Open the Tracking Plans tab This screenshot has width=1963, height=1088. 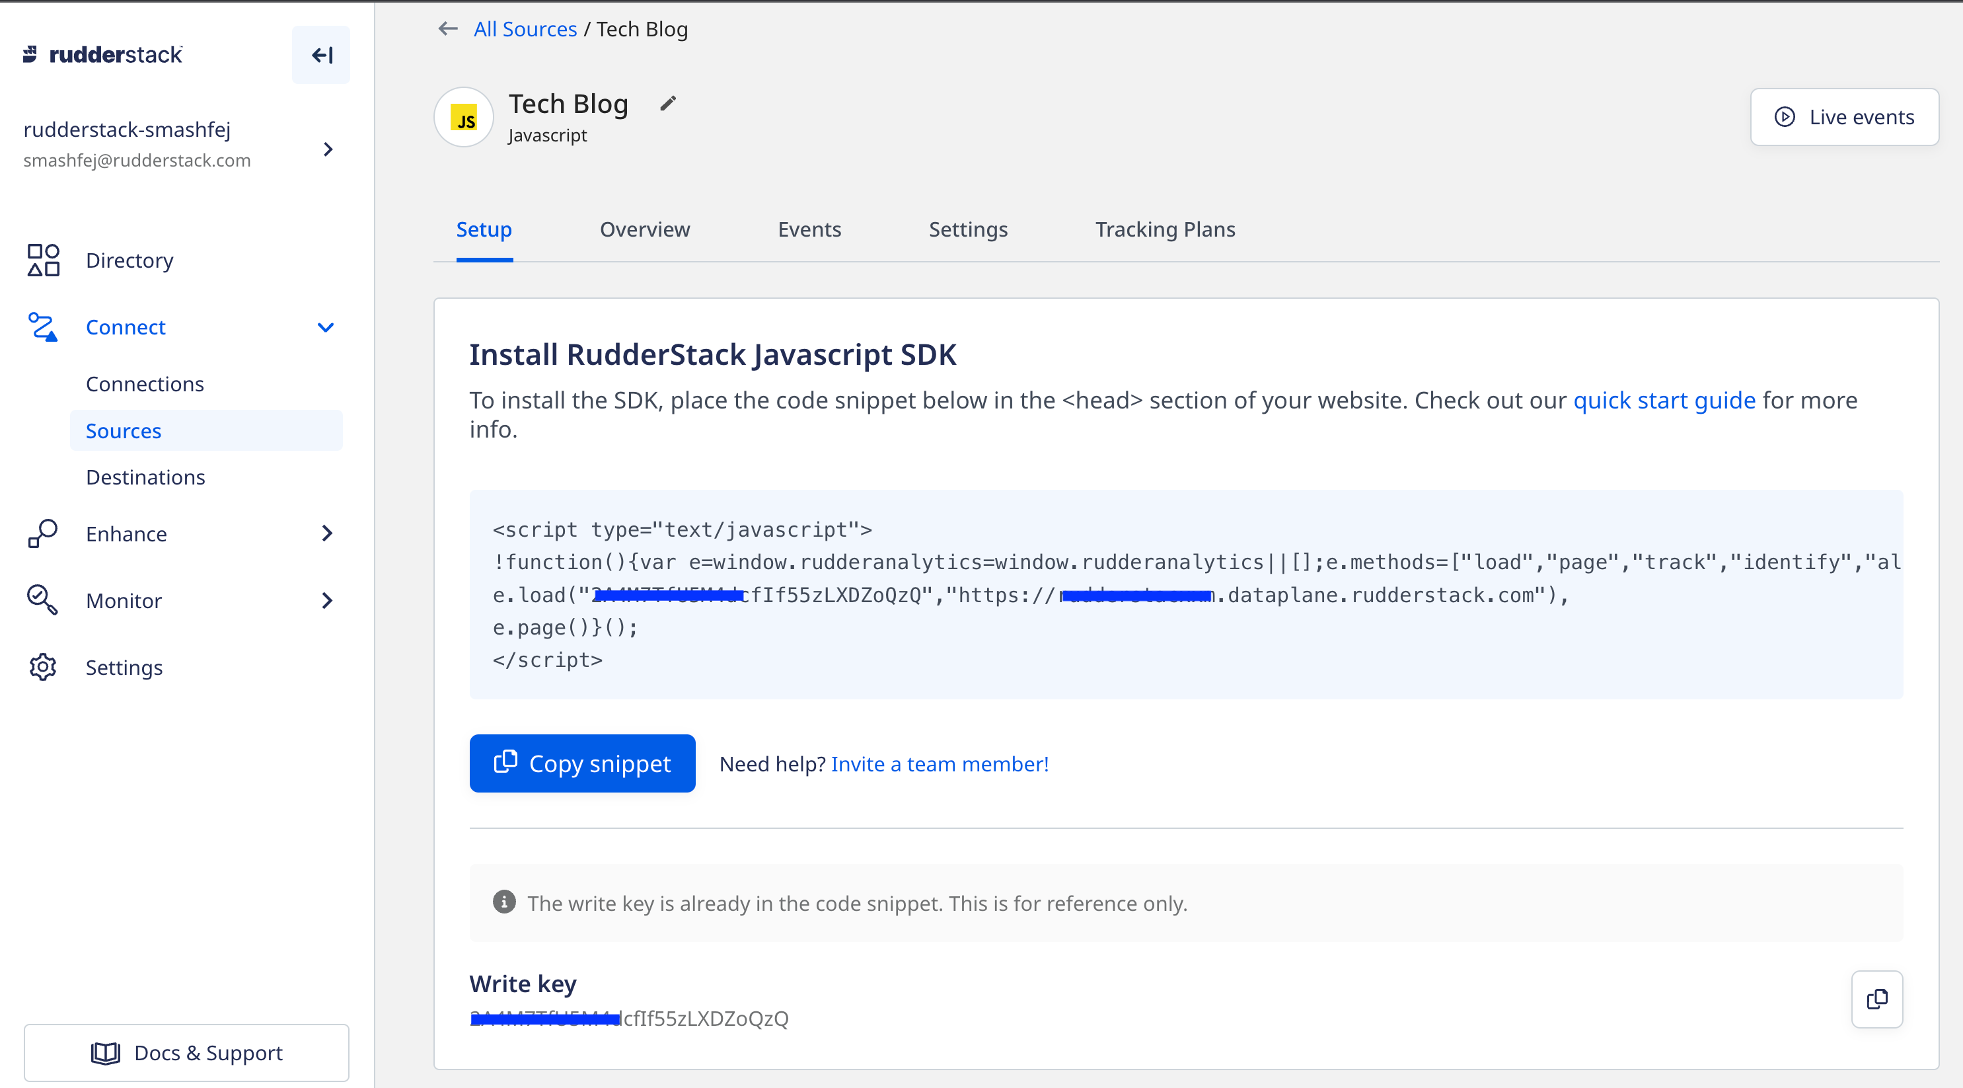1164,229
